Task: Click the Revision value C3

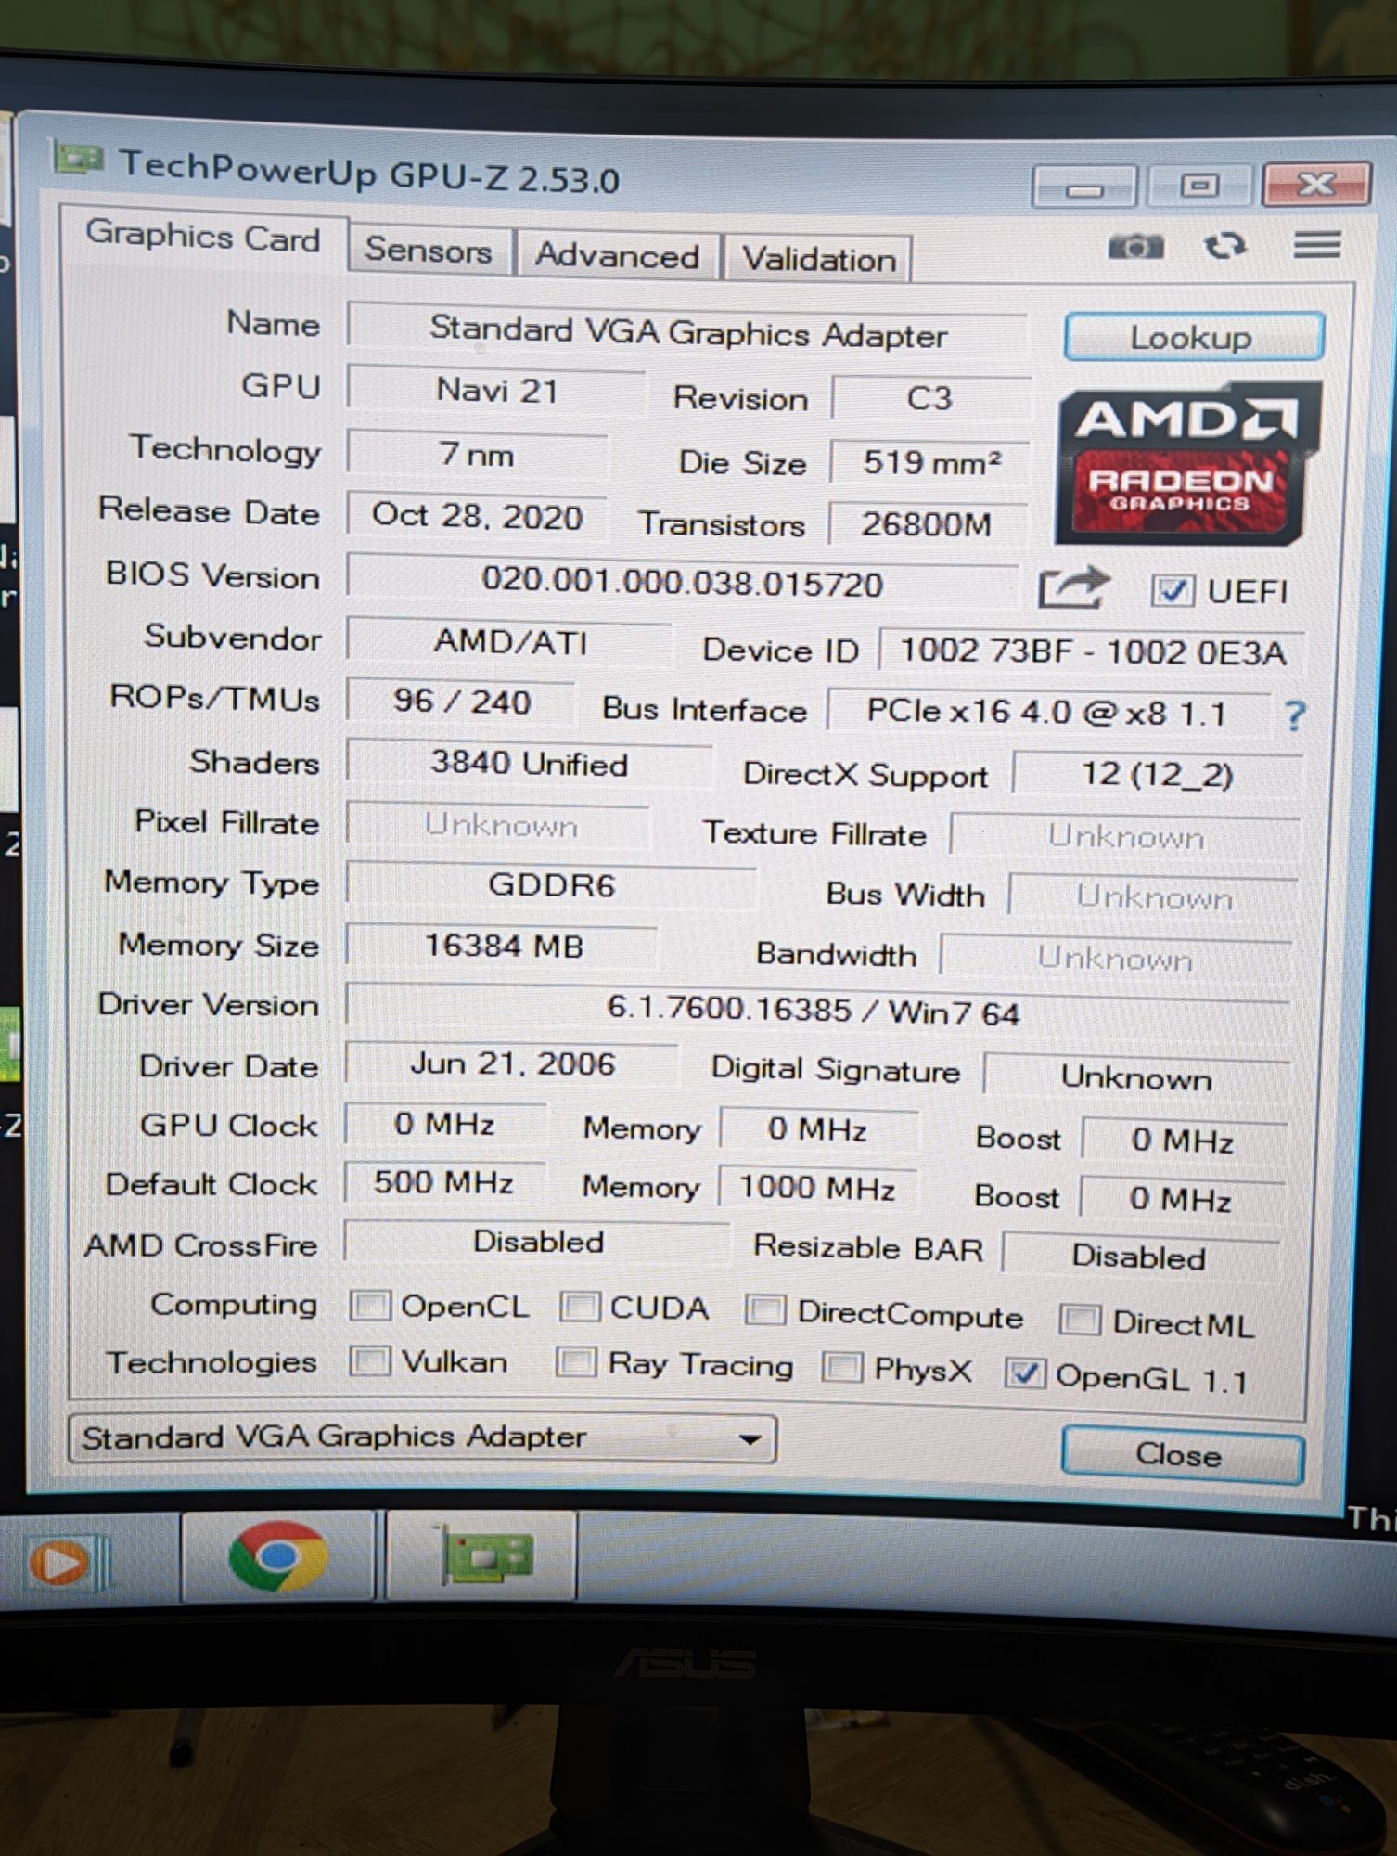Action: pyautogui.click(x=930, y=398)
